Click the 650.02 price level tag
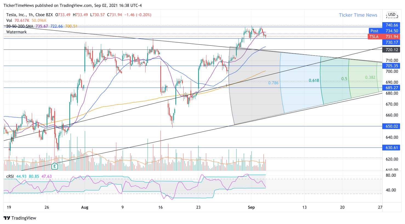This screenshot has height=224, width=405. click(x=391, y=126)
